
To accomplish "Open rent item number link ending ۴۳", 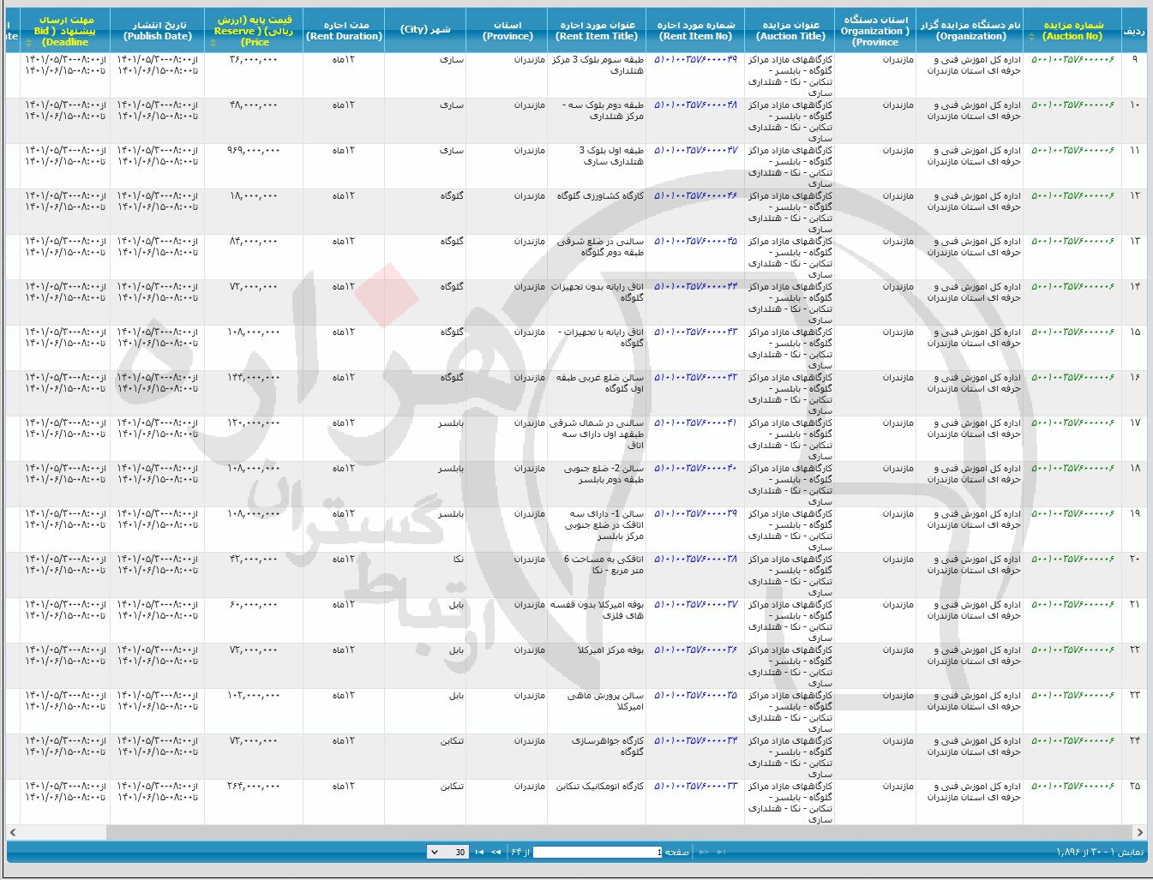I will coord(695,332).
